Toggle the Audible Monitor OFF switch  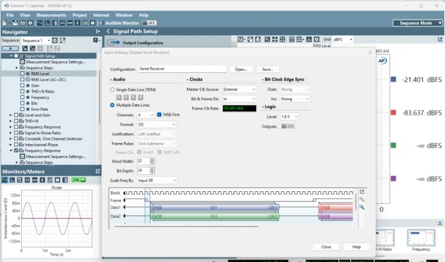pos(149,23)
